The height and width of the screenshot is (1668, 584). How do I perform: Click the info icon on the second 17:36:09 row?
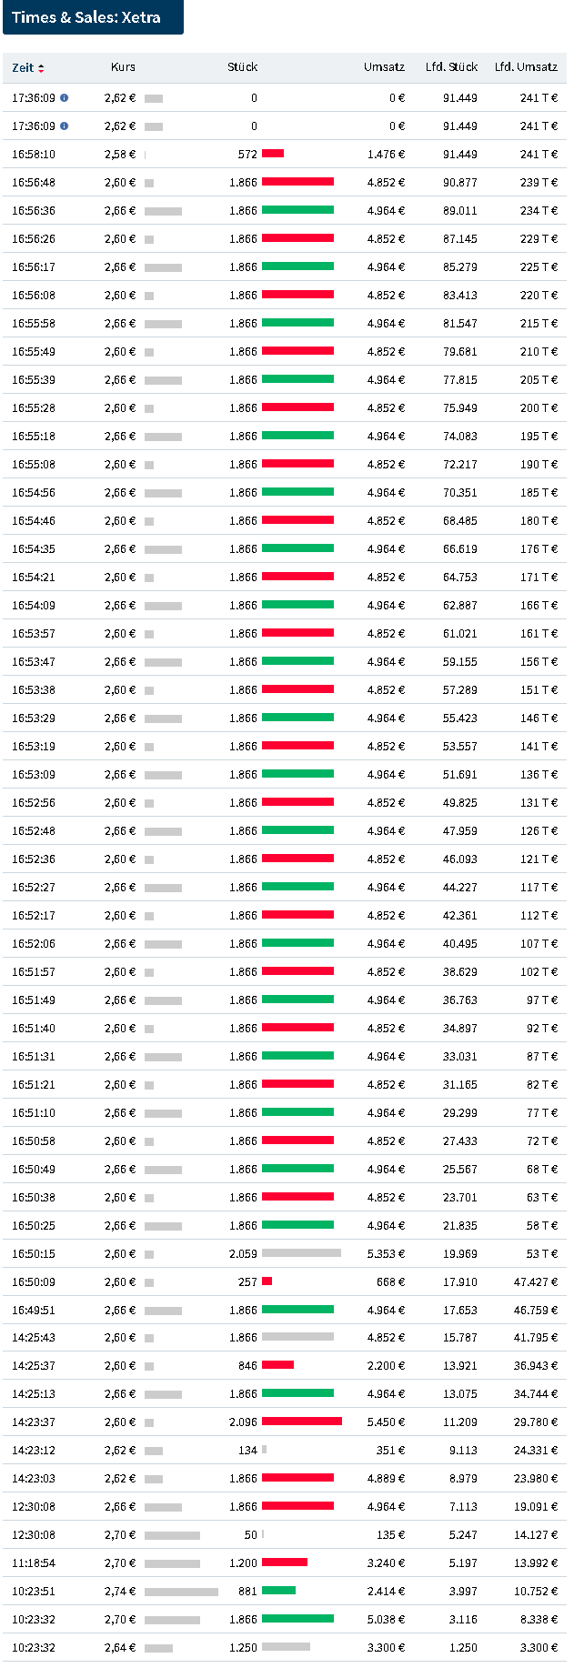[x=63, y=126]
